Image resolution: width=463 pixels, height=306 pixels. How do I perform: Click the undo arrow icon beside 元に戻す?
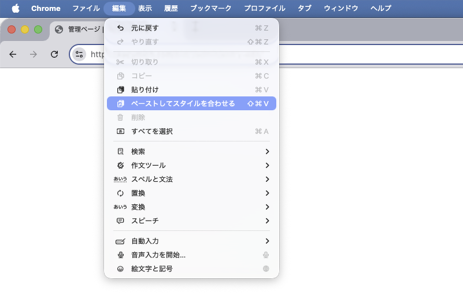coord(120,28)
